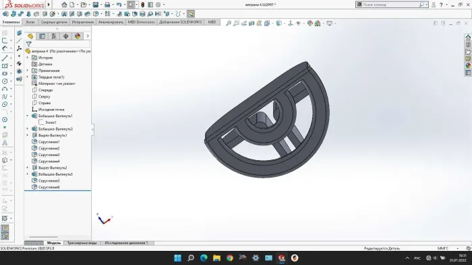Image resolution: width=472 pixels, height=265 pixels.
Task: Open the DisplayManager tab icon with the color ball
Action: click(78, 36)
